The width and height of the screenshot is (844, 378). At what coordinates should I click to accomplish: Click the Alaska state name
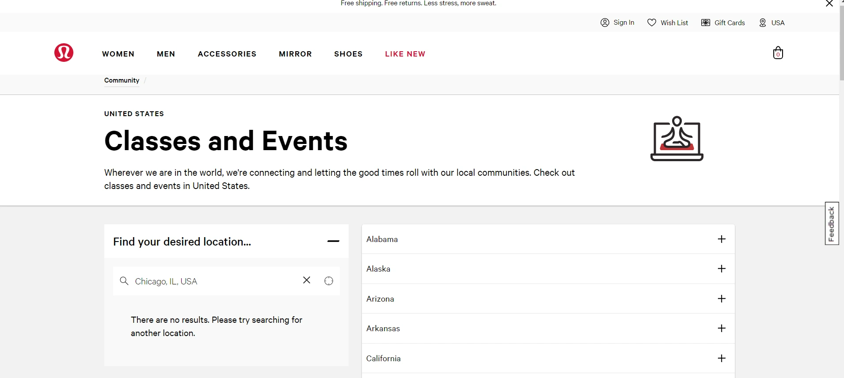378,269
